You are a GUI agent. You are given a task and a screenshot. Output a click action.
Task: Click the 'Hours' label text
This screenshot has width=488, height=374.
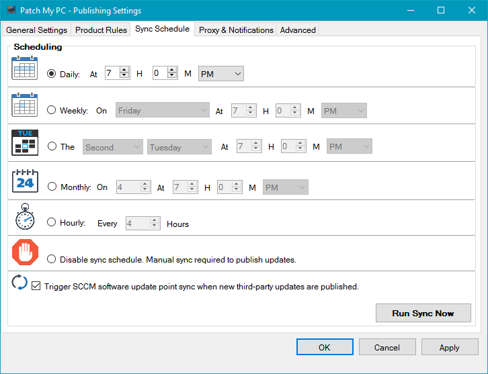(x=177, y=224)
